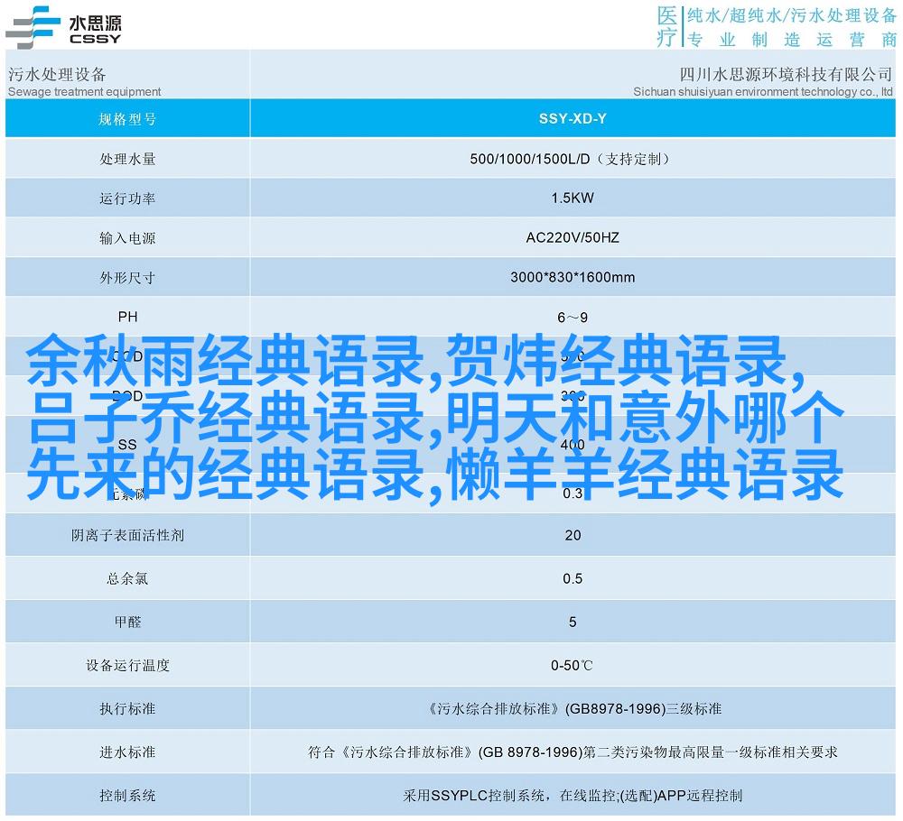Select 'Sewage treatment equipment' subtitle
This screenshot has width=903, height=821.
pos(85,91)
